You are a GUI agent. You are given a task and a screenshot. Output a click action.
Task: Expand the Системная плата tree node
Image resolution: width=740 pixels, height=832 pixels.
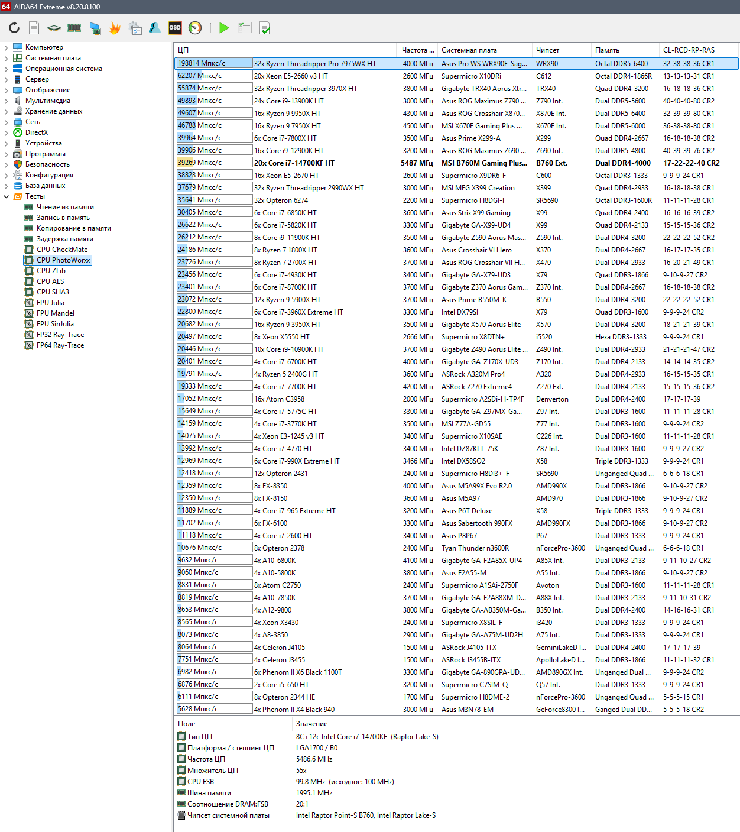[x=6, y=58]
